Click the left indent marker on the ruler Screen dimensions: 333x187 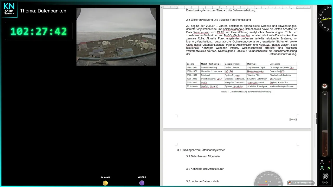coord(178,7)
